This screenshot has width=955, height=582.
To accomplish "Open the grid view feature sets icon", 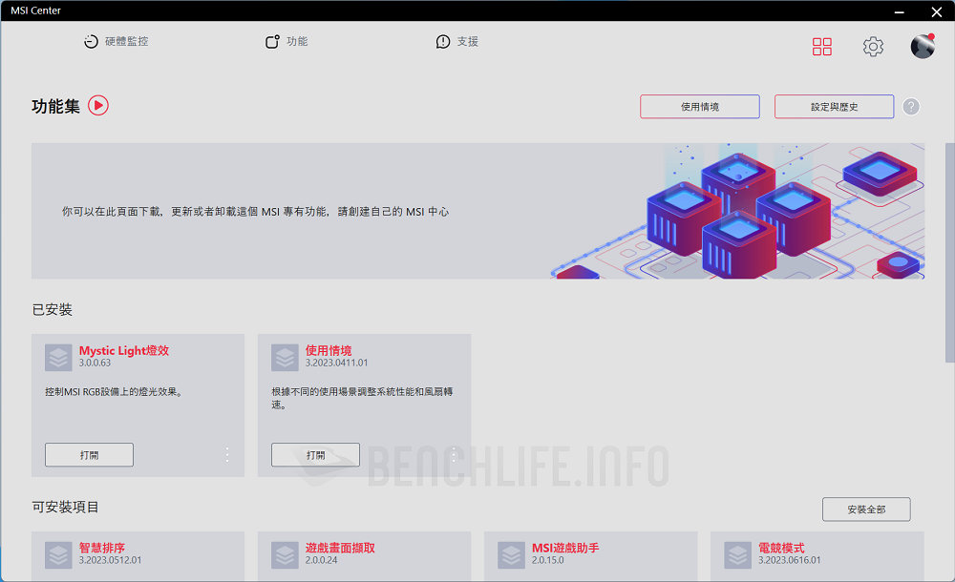I will (821, 47).
